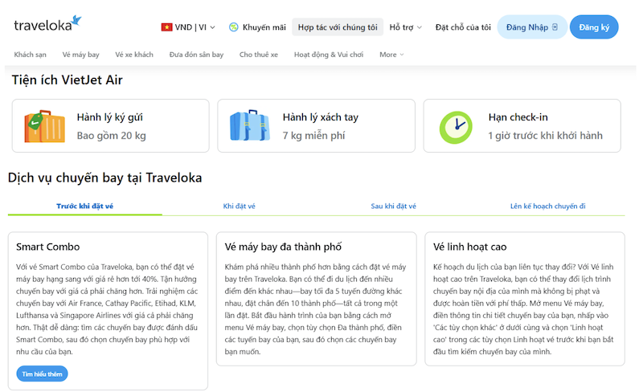The width and height of the screenshot is (643, 392).
Task: Click the Khuyến mãi promo icon
Action: click(234, 27)
